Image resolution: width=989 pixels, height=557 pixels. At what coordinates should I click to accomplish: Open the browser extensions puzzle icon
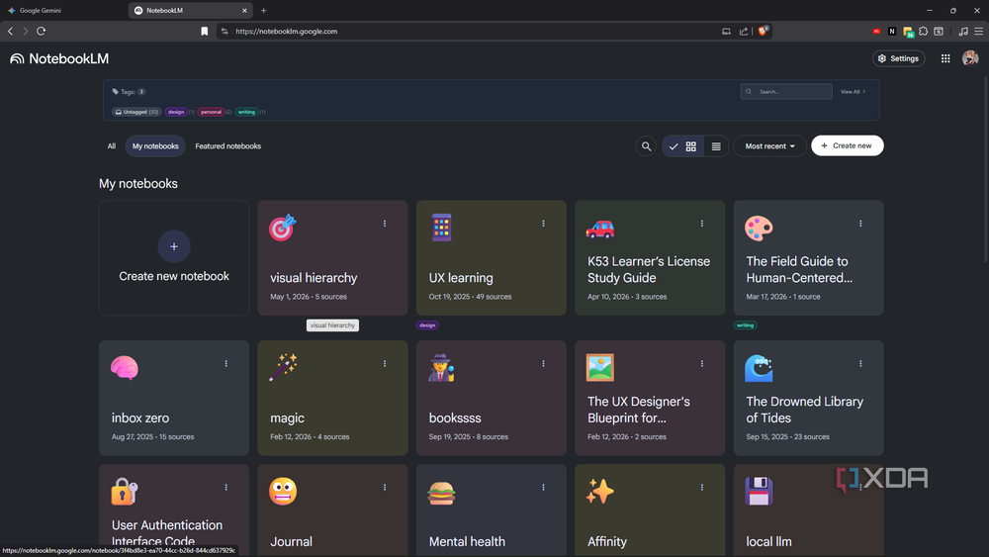924,31
